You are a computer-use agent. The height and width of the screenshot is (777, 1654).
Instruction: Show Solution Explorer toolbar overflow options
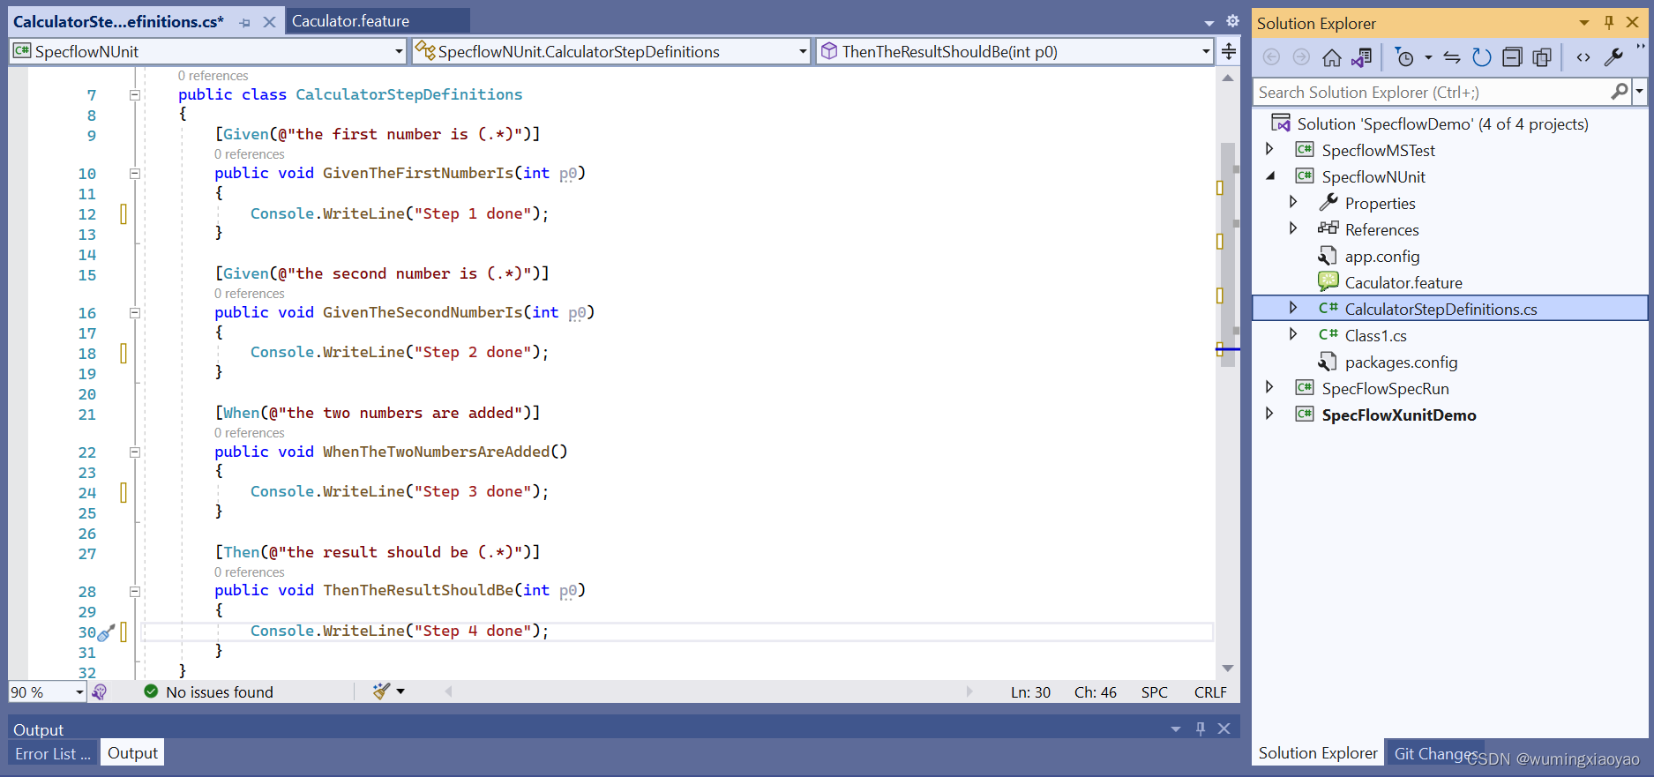click(1641, 49)
